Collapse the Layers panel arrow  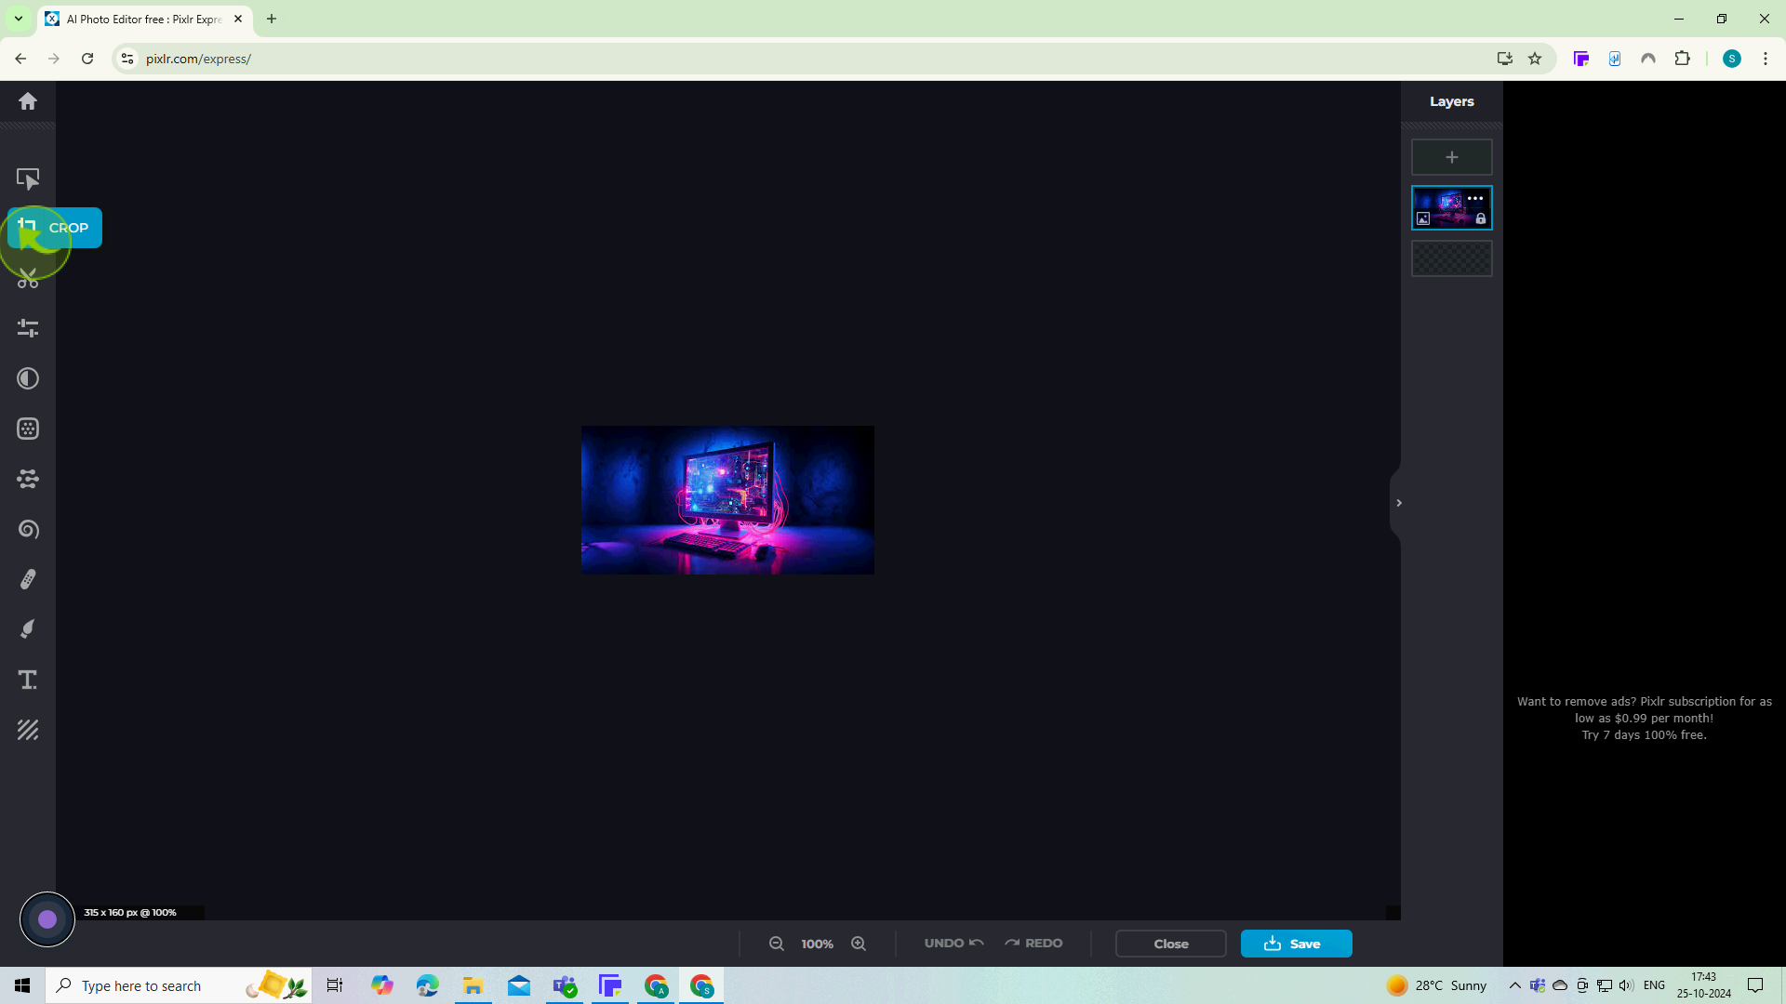[x=1398, y=503]
